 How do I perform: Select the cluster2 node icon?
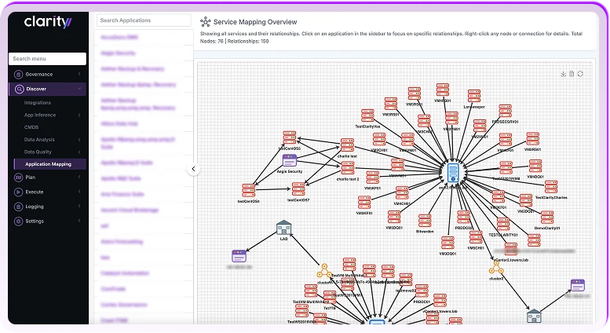point(496,268)
